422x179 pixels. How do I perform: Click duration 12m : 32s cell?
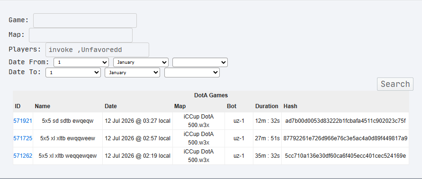click(x=267, y=121)
